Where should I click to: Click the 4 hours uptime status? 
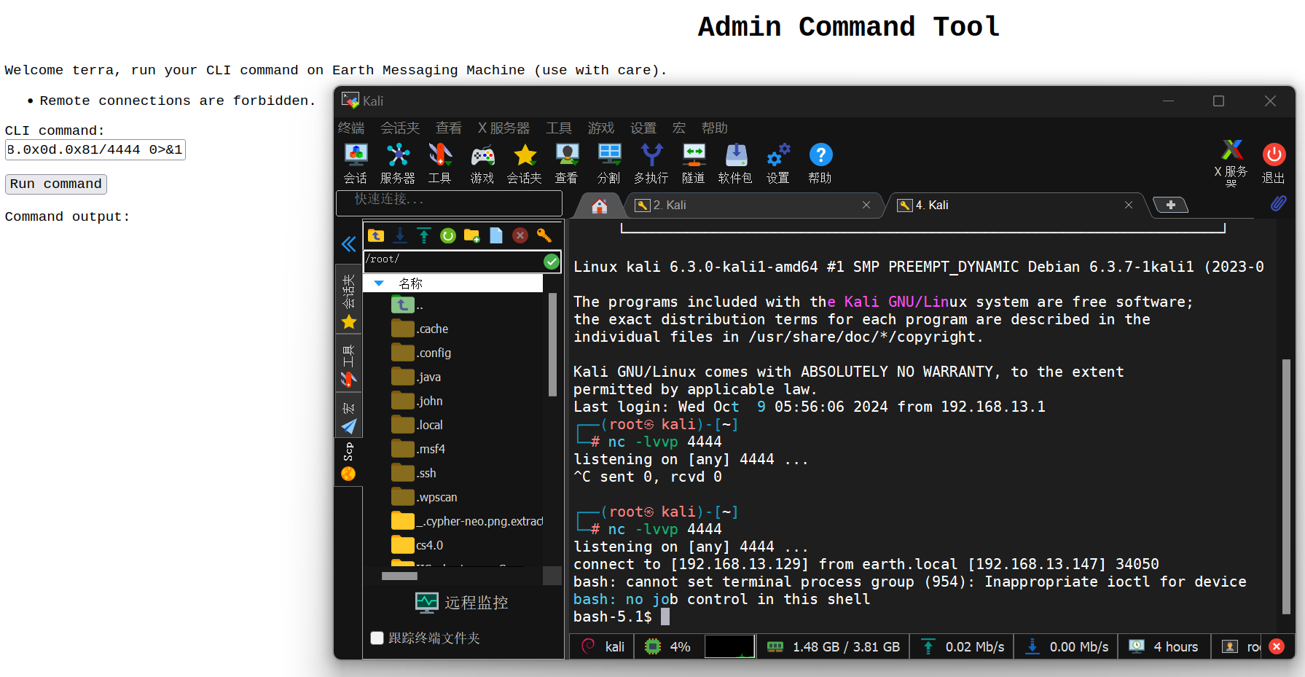pos(1163,647)
